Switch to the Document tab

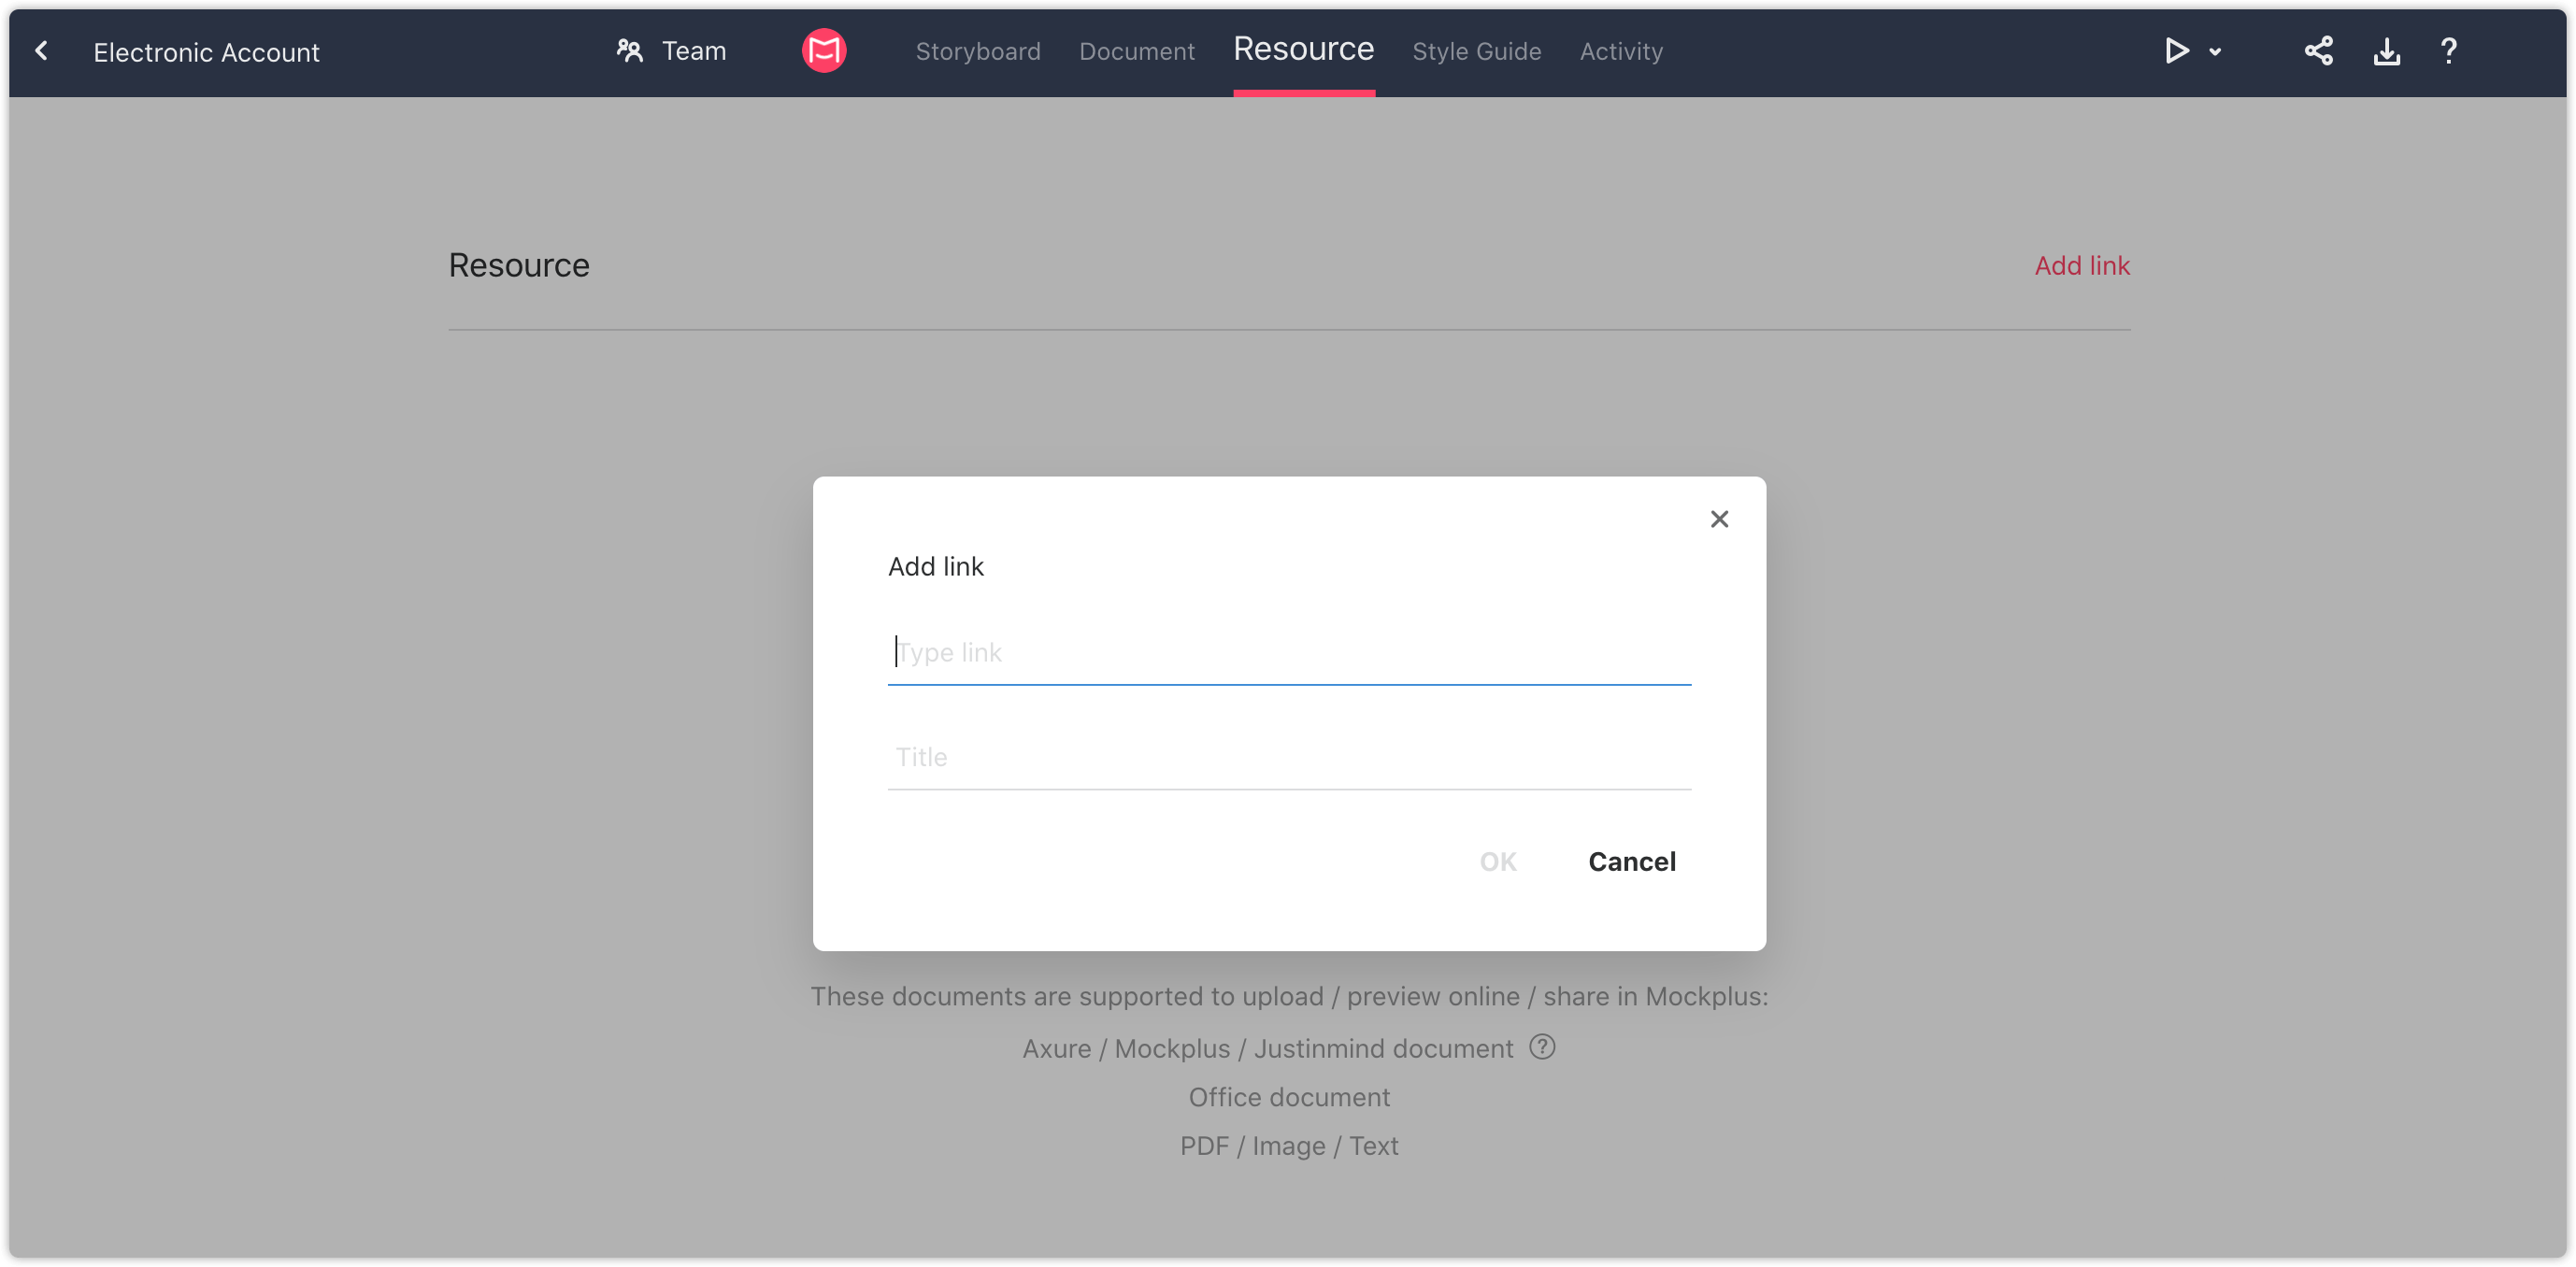click(1136, 51)
